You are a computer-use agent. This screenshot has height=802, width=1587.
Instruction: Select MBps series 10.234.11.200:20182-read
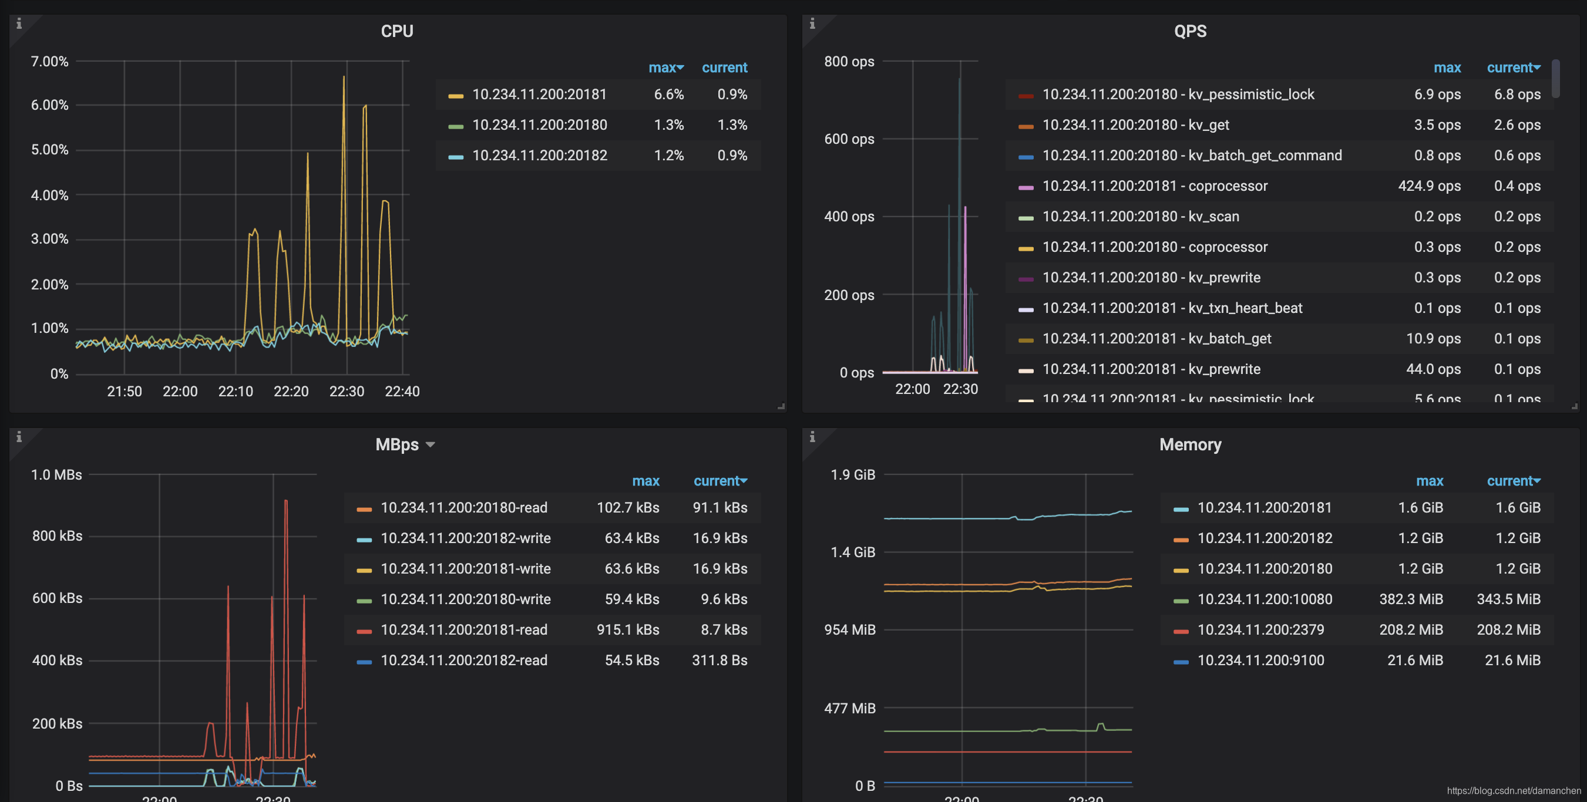tap(463, 660)
